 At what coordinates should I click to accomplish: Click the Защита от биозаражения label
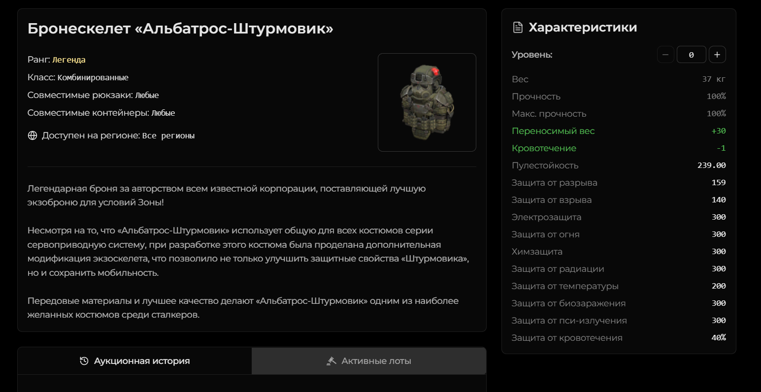tap(569, 303)
